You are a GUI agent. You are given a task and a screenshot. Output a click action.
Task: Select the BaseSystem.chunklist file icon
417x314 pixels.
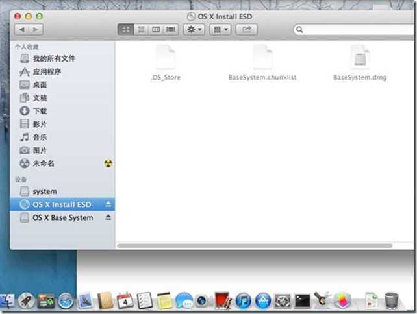(262, 57)
